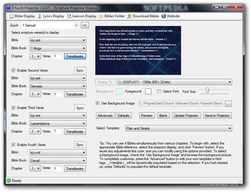Click Sync button for second verse
Viewport: 251px width, 192px height.
pyautogui.click(x=80, y=71)
